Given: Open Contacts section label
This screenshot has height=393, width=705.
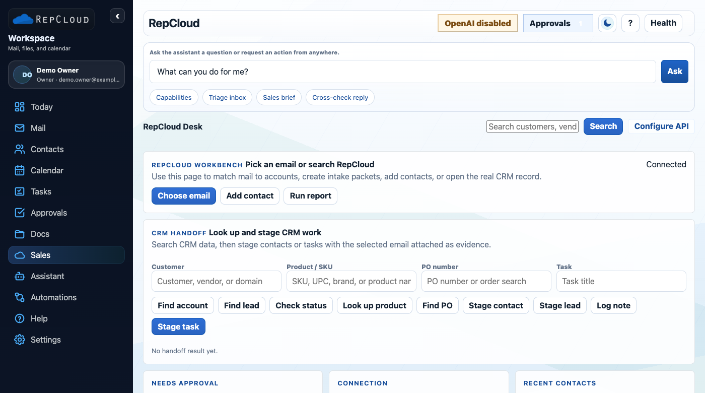Looking at the screenshot, I should click(x=47, y=149).
